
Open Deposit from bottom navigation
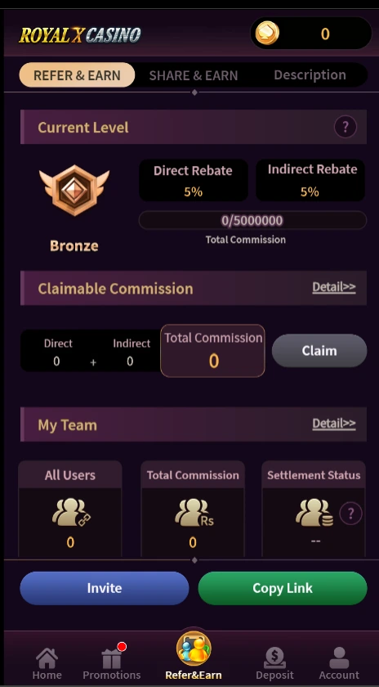pos(274,664)
